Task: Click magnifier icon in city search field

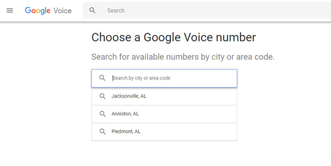Action: (102, 78)
